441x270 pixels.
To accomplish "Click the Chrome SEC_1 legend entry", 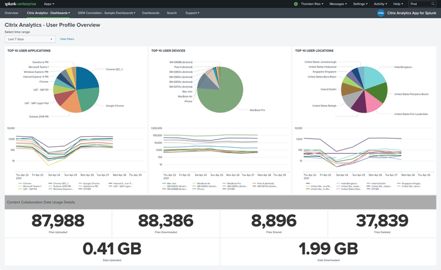I will click(58, 184).
